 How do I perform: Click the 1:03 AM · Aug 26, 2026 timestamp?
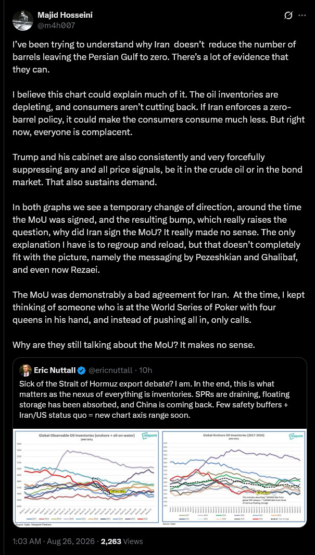(x=54, y=541)
